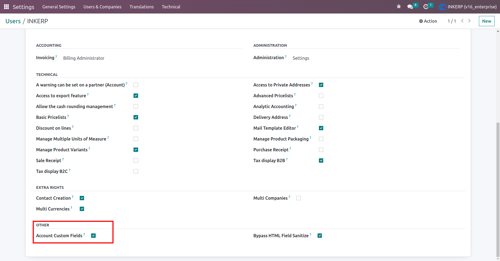Open Technical menu
Image resolution: width=500 pixels, height=261 pixels.
click(x=171, y=7)
